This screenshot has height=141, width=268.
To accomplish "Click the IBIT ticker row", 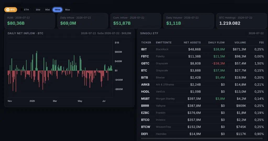I will 202,49.
